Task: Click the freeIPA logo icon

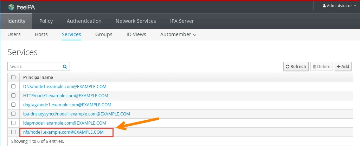Action: 11,7
